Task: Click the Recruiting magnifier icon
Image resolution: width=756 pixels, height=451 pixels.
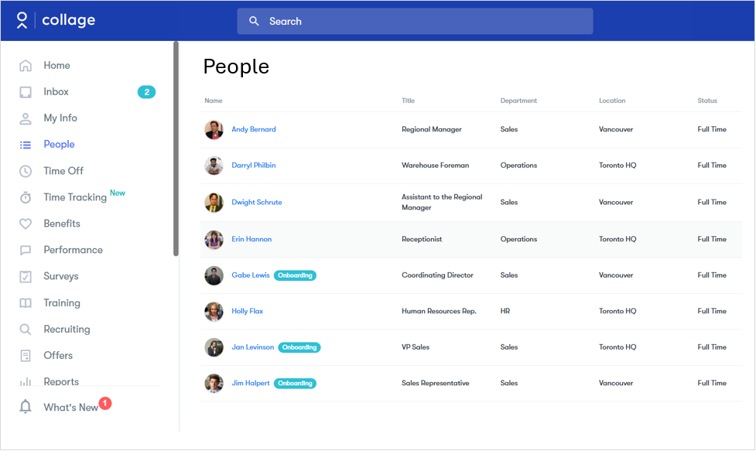Action: click(x=26, y=330)
